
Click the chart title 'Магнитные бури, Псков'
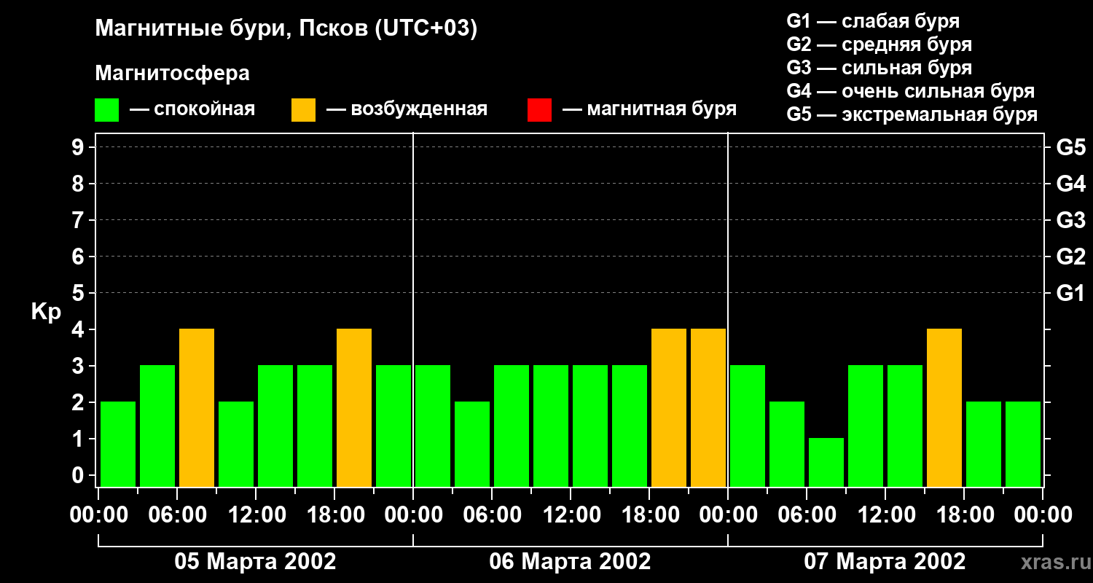(x=286, y=29)
